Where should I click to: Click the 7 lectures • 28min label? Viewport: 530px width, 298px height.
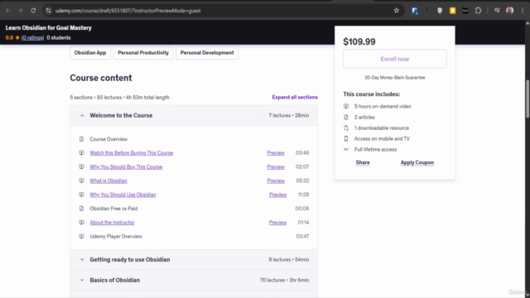click(x=289, y=116)
